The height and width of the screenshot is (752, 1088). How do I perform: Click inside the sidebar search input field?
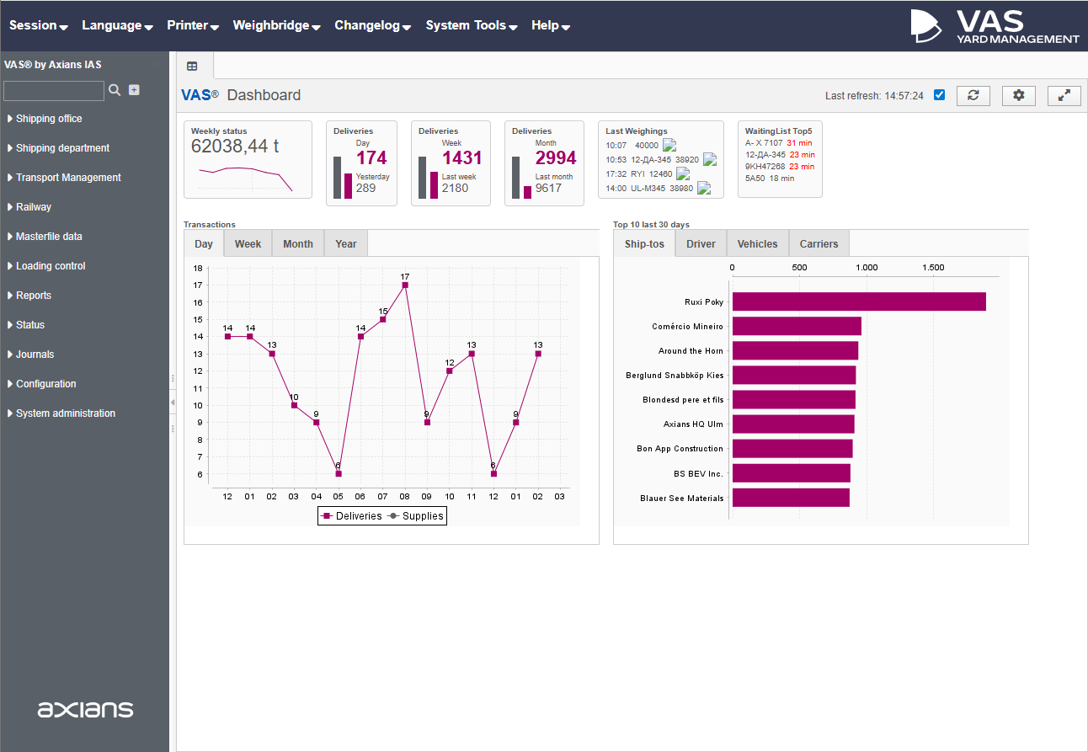point(54,91)
